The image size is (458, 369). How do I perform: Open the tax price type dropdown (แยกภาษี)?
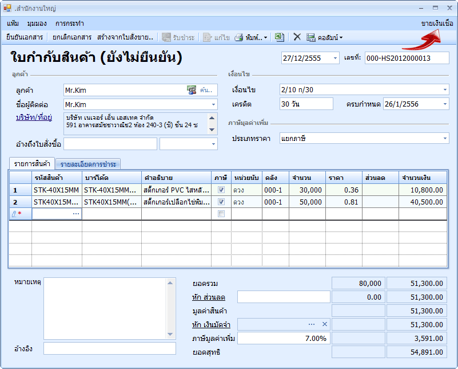point(445,139)
